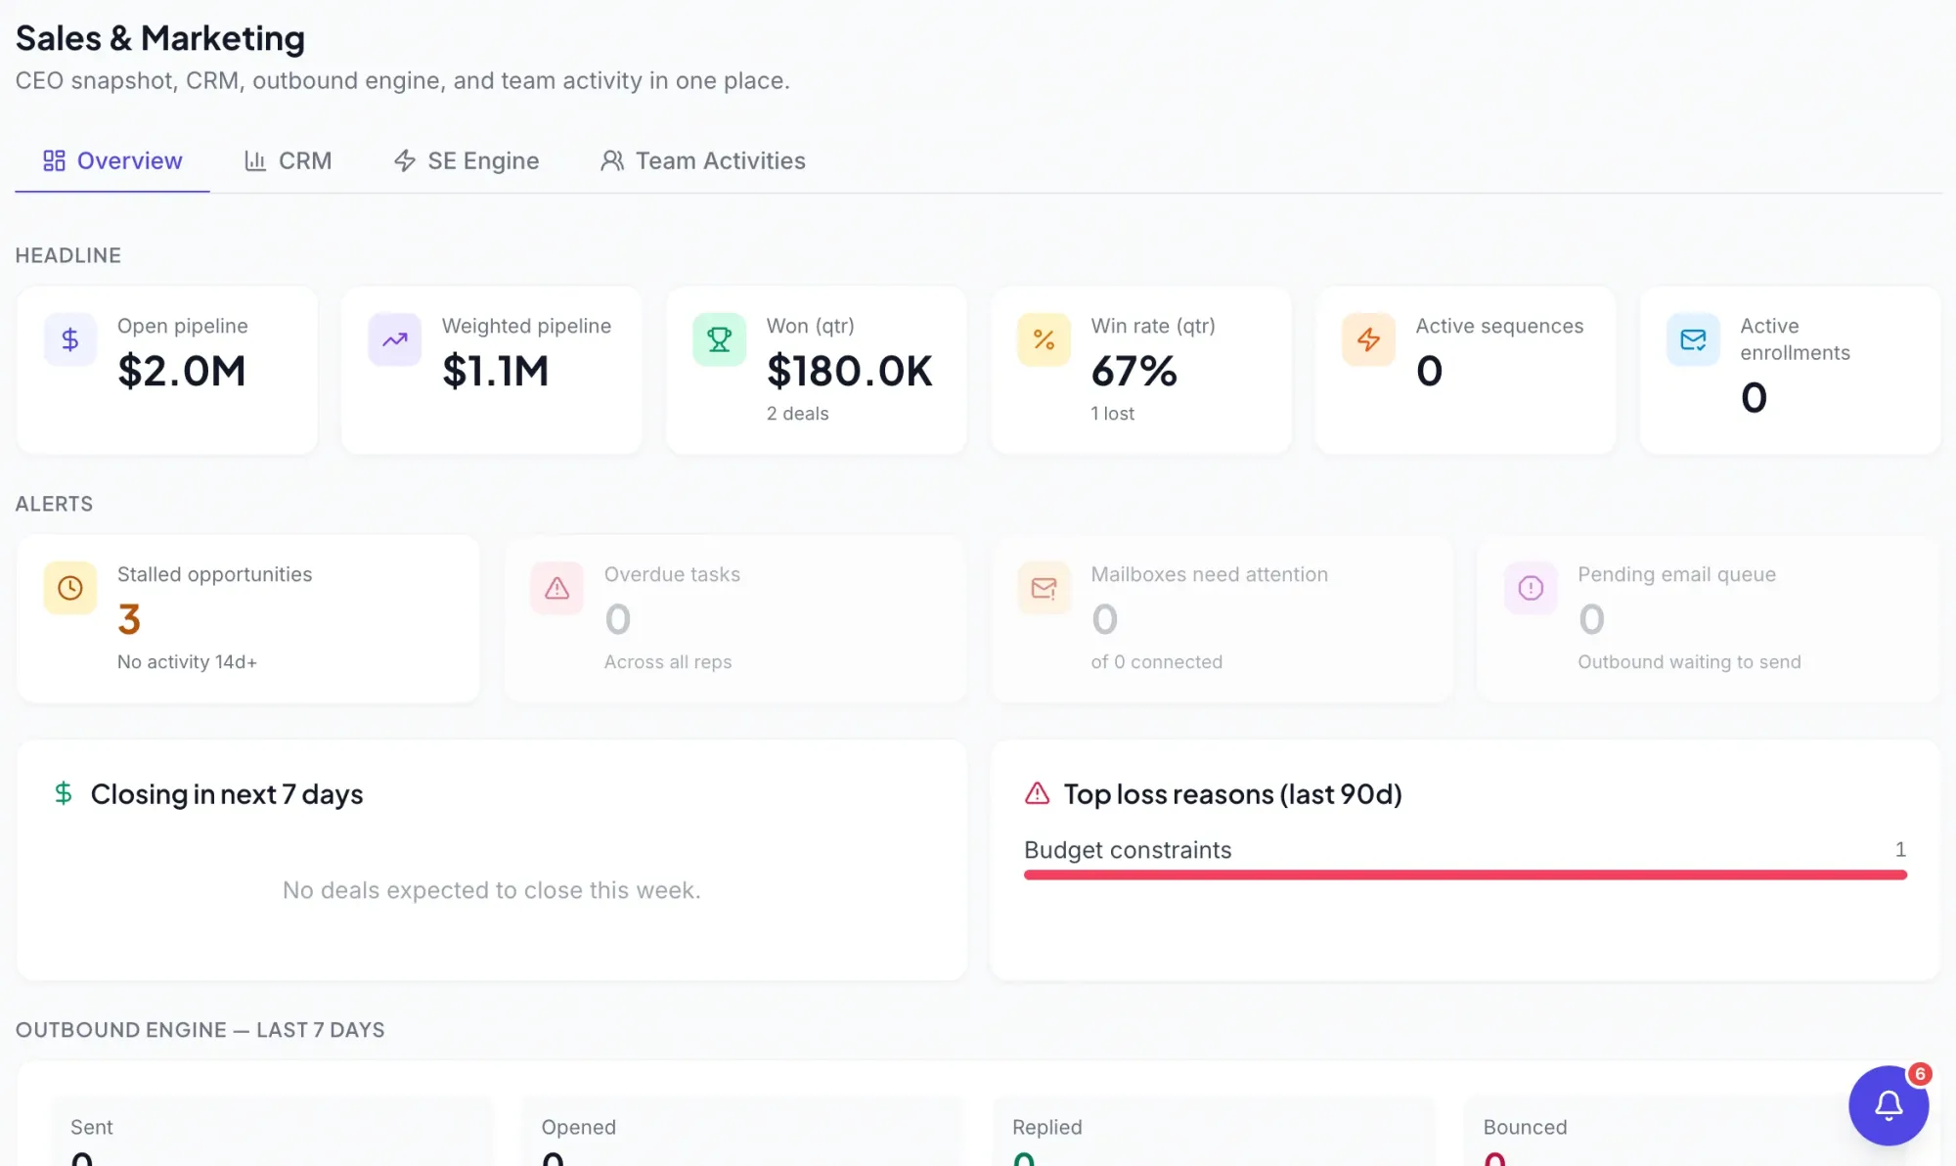The height and width of the screenshot is (1166, 1956).
Task: Click the ALERTS section label
Action: (55, 504)
